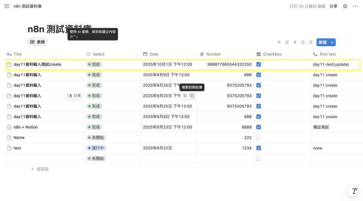
Task: Open the database filter icon
Action: (x=279, y=42)
